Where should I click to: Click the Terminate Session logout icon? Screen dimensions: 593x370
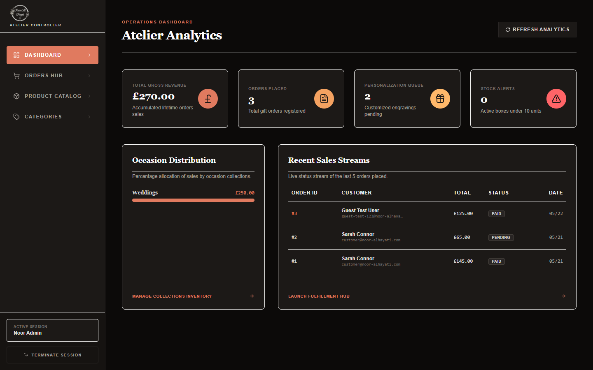[x=26, y=355]
